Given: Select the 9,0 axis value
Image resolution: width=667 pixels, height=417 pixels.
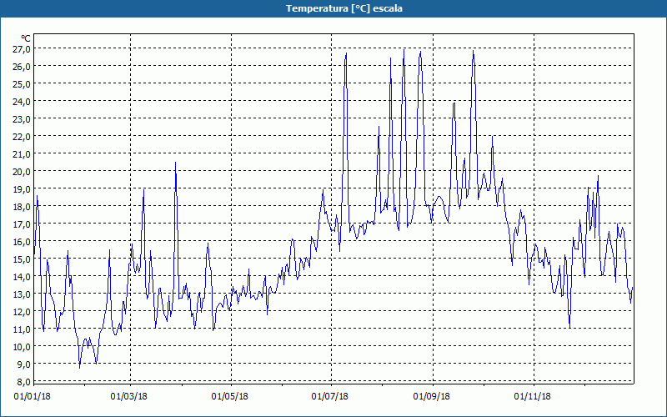Looking at the screenshot, I should tap(23, 364).
